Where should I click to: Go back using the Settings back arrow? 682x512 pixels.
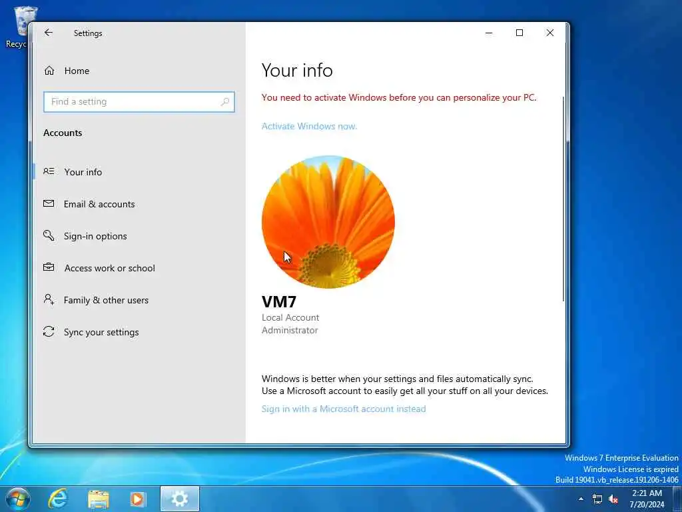pos(48,33)
